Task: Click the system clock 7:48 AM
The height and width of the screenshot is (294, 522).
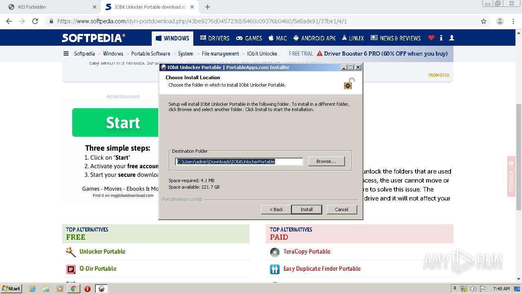Action: (501, 289)
